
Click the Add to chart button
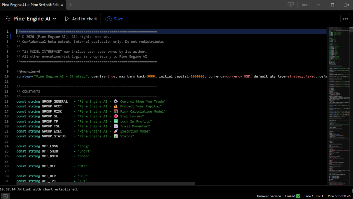tap(81, 19)
